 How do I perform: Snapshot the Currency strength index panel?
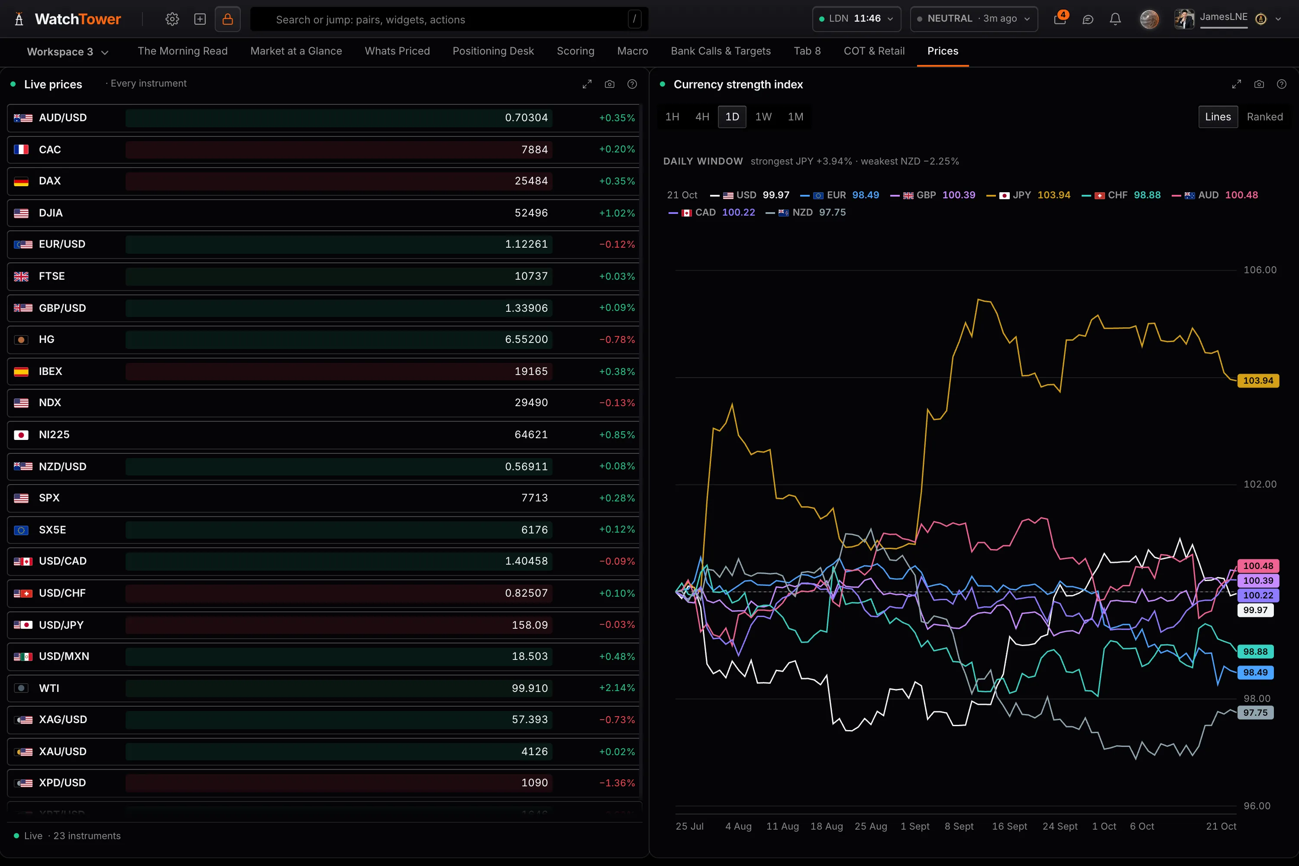1259,84
